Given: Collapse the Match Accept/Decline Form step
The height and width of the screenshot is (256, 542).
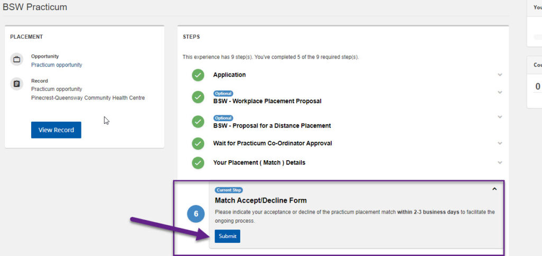Looking at the screenshot, I should (494, 189).
